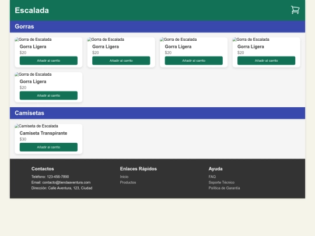The height and width of the screenshot is (236, 315).
Task: Click first Gorra de Escalada broken image
Action: (x=33, y=40)
